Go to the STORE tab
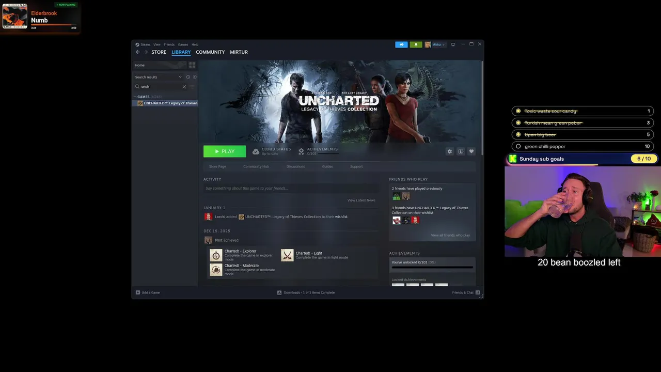Viewport: 661px width, 372px height. [159, 52]
